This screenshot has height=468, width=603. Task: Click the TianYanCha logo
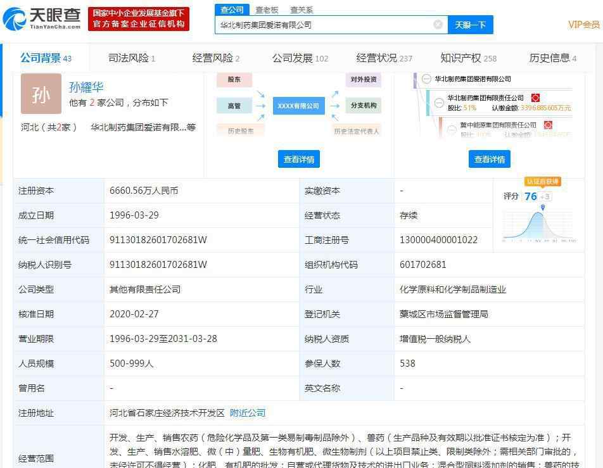click(42, 18)
